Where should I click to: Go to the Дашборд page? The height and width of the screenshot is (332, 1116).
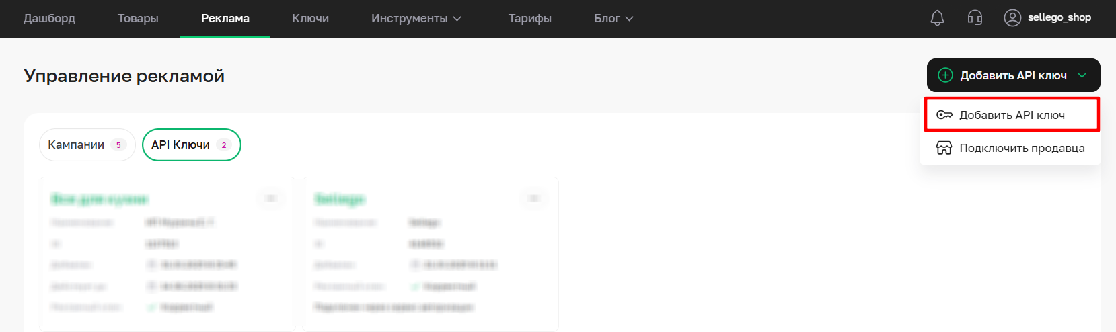point(49,19)
